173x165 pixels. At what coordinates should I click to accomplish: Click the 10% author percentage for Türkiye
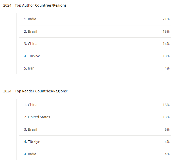166,56
